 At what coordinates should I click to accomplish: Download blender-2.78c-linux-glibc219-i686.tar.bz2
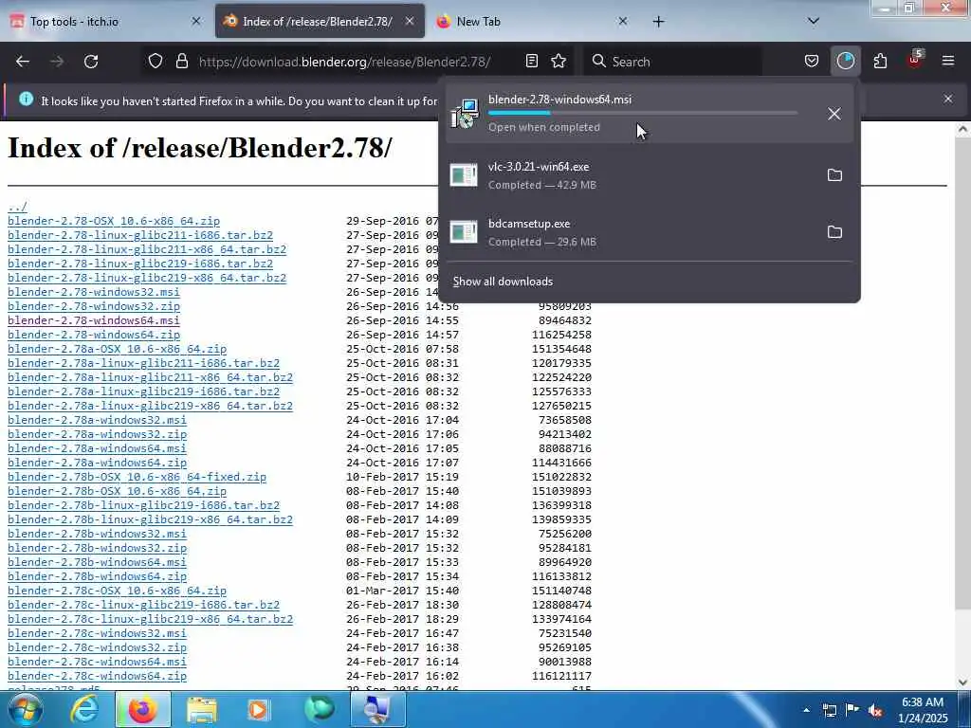pyautogui.click(x=144, y=606)
